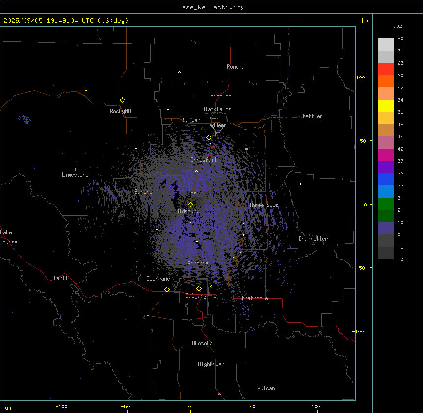Select the bright yellow 51-54 dBZ swatch

click(x=386, y=105)
